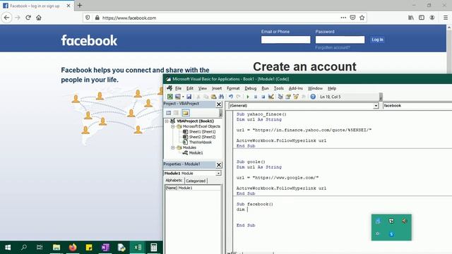This screenshot has width=452, height=254.
Task: Collapse the VBAProject (Book1) tree node
Action: (x=167, y=121)
